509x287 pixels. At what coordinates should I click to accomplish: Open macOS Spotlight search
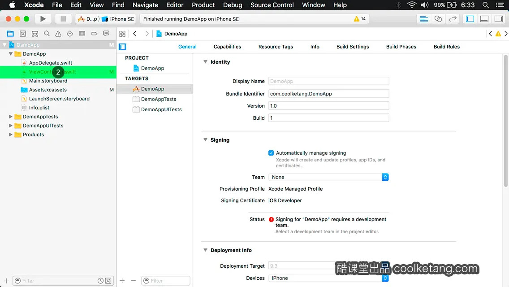coord(486,5)
